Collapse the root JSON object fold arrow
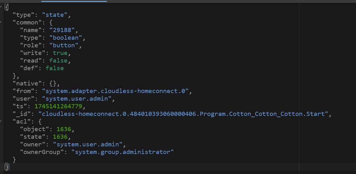Viewport: 356px width, 174px height. pyautogui.click(x=1, y=7)
